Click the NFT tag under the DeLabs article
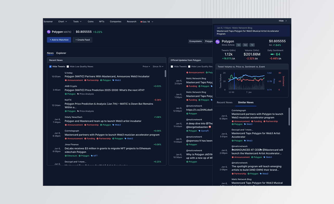Viewport: 334px width, 204px height. (x=94, y=156)
